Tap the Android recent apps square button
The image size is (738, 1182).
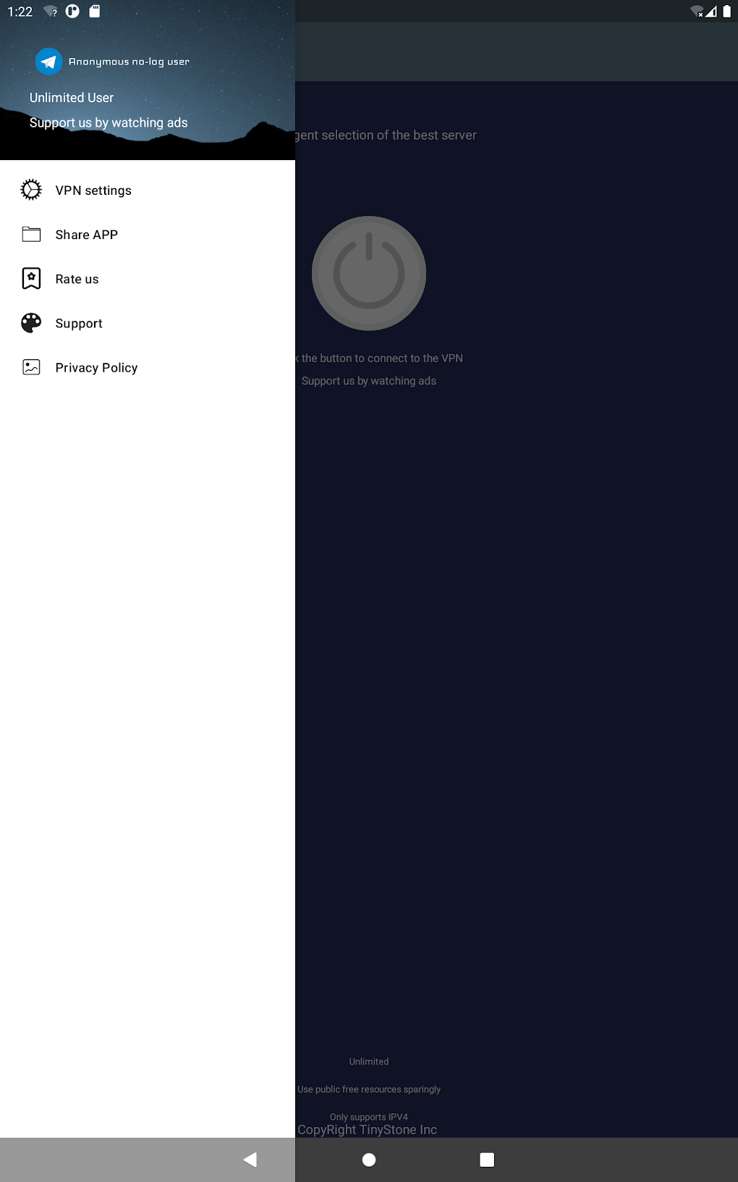pos(487,1160)
